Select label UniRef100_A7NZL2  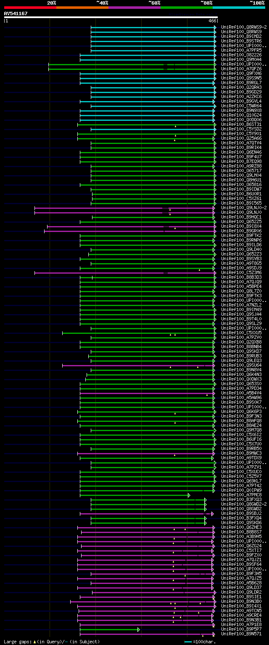pyautogui.click(x=241, y=305)
